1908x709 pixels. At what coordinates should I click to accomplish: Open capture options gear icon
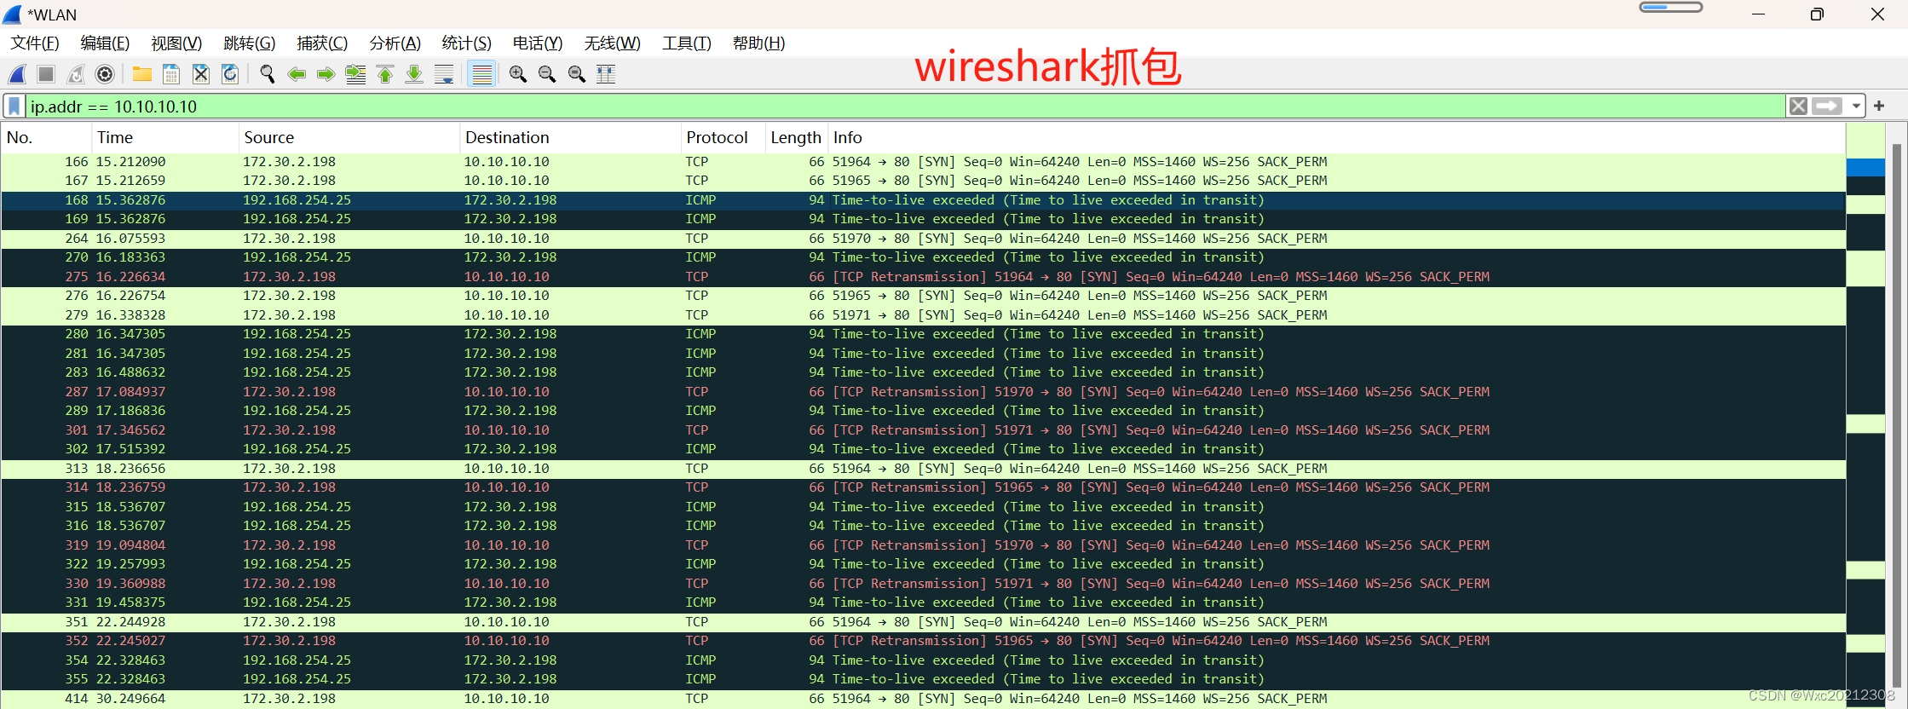(x=105, y=74)
